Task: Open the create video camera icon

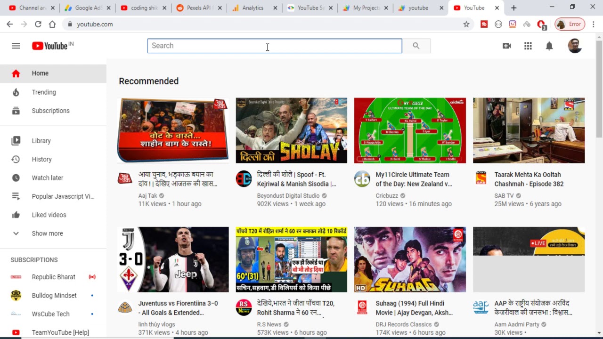Action: coord(506,46)
